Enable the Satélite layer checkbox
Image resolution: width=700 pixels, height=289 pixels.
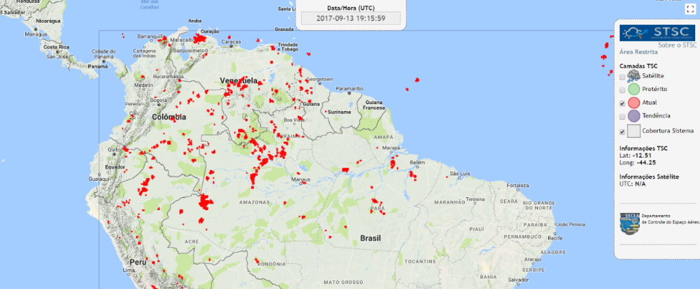[622, 77]
